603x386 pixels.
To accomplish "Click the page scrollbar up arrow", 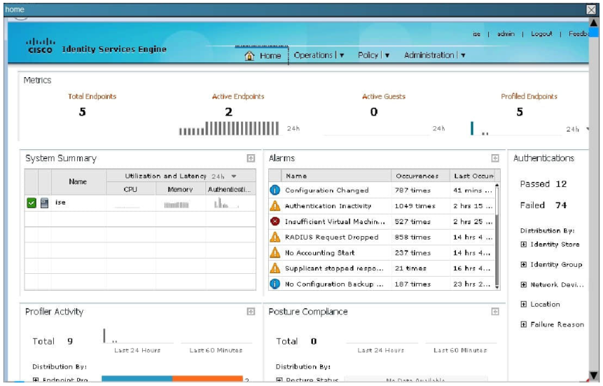I will pos(594,22).
